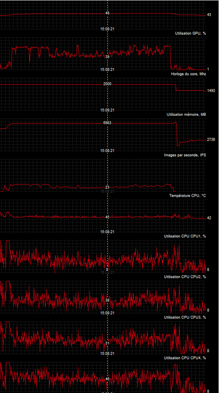The height and width of the screenshot is (393, 219).
Task: Click the current value 43 at the top right
Action: coord(209,15)
